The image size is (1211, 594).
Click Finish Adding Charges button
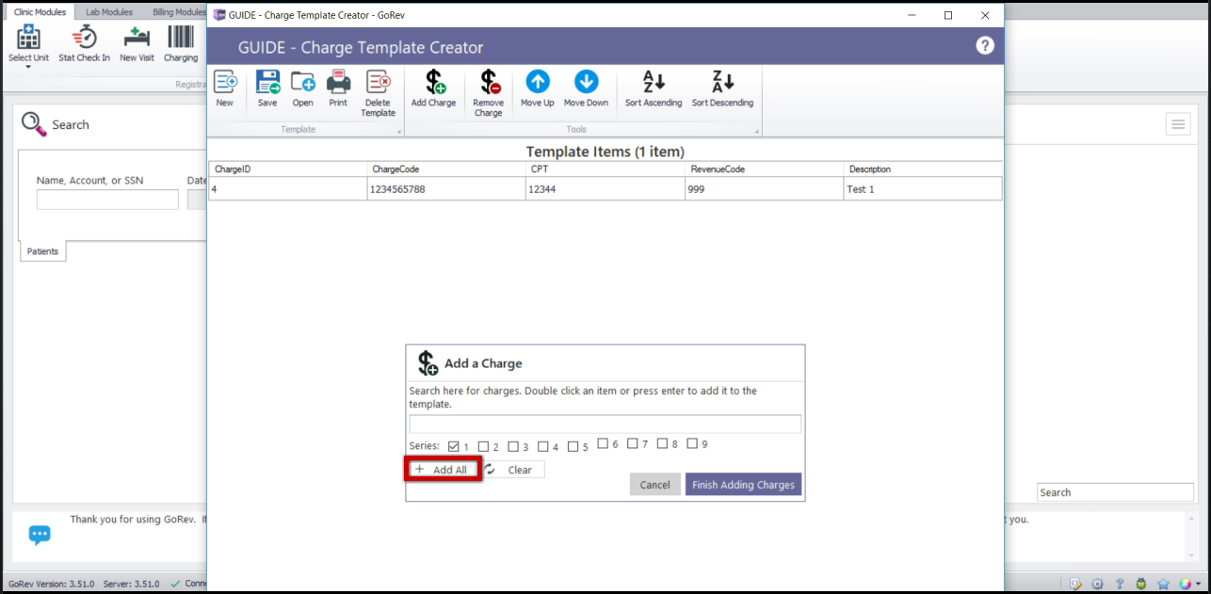coord(743,485)
